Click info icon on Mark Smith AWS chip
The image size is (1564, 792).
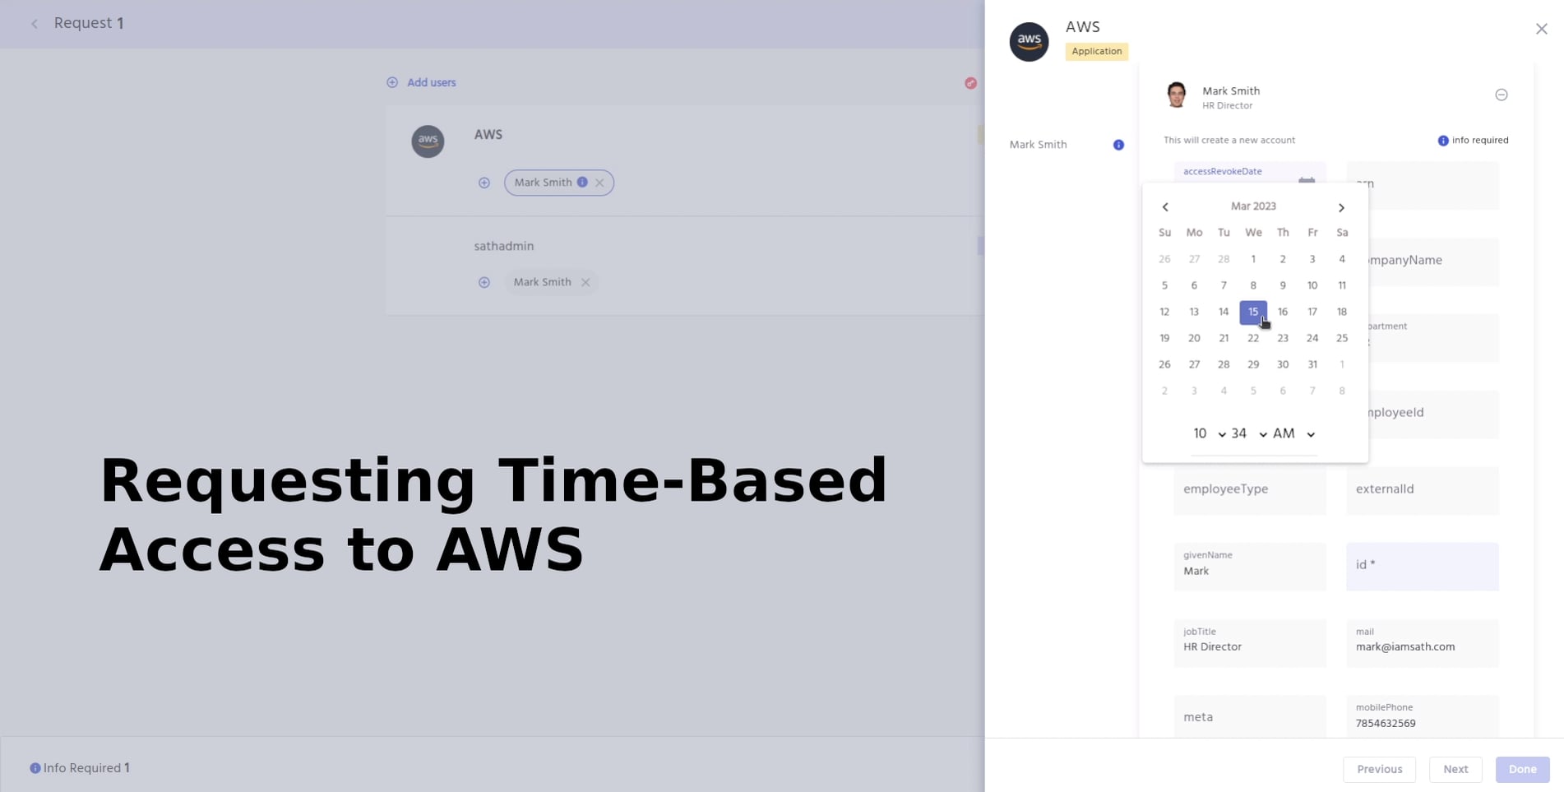tap(582, 182)
